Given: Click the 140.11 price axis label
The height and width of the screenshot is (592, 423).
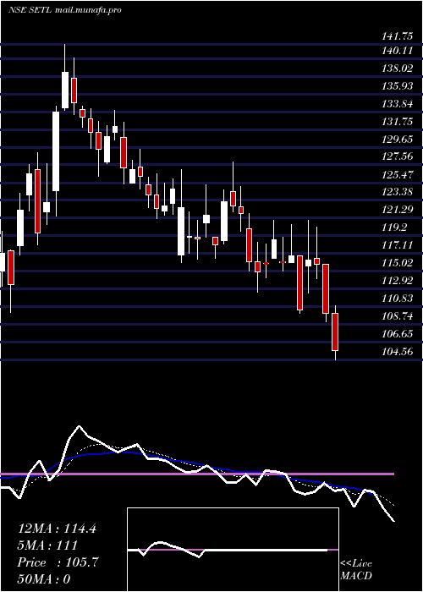Looking at the screenshot, I should click(x=398, y=51).
